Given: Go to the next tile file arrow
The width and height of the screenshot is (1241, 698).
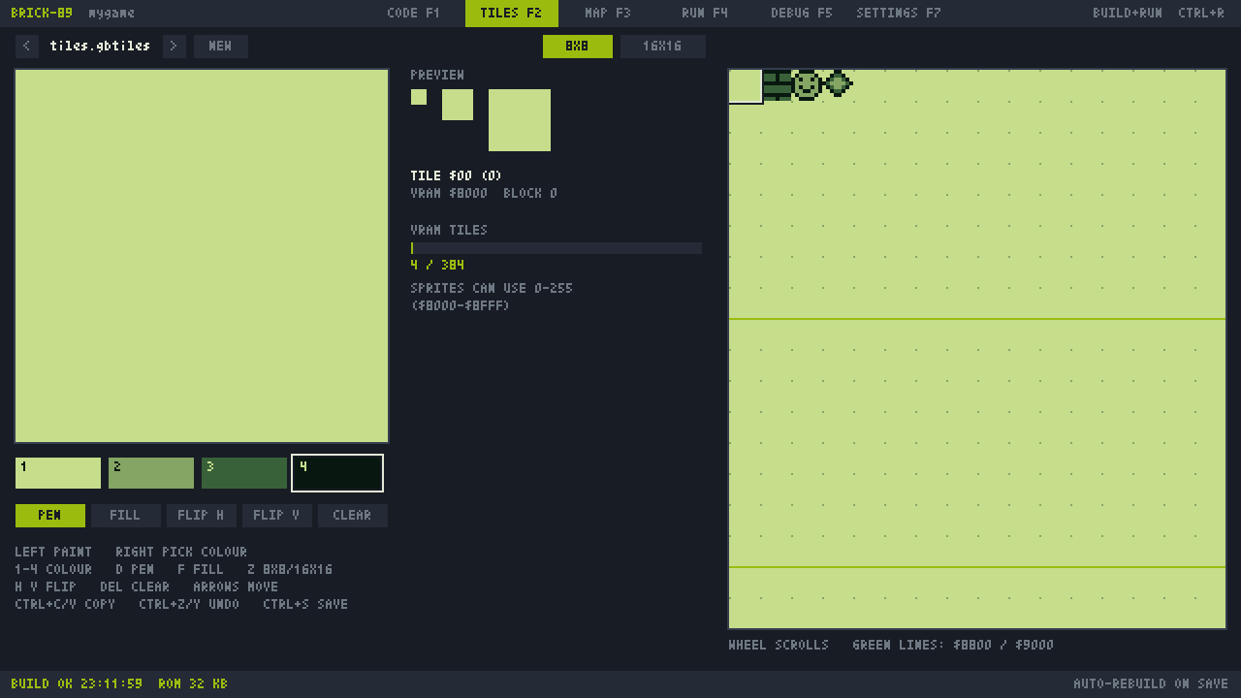Looking at the screenshot, I should pos(175,46).
